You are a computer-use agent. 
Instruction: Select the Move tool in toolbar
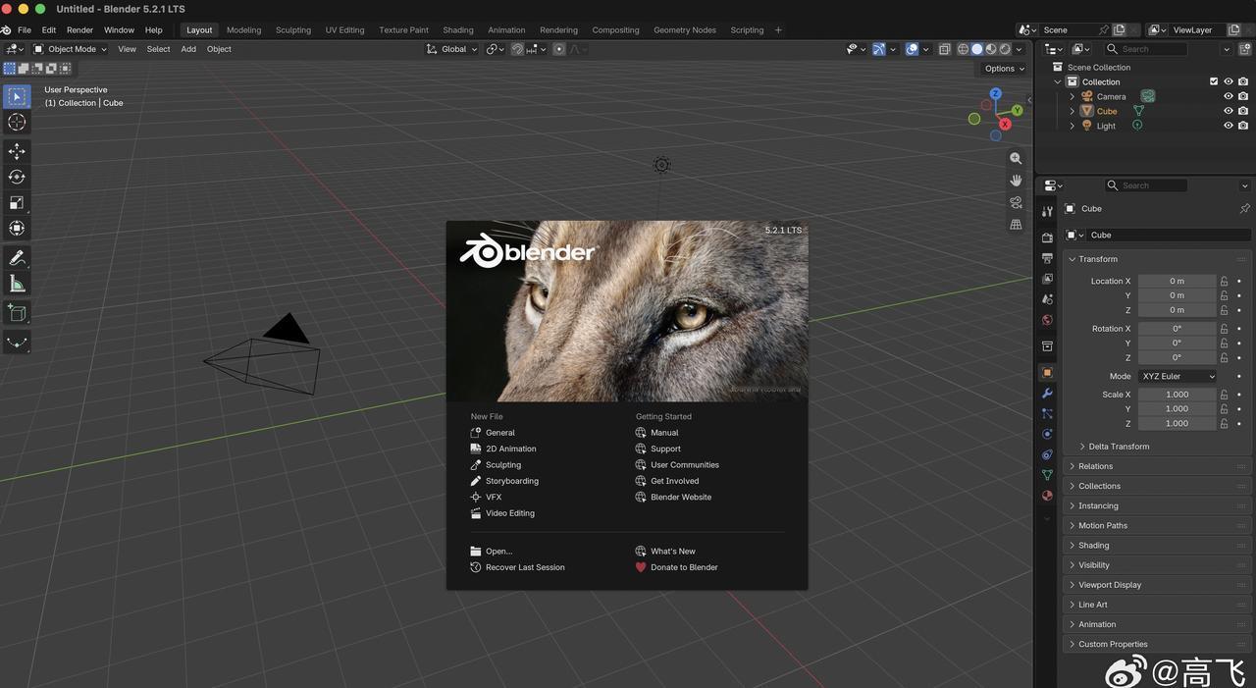pyautogui.click(x=17, y=151)
